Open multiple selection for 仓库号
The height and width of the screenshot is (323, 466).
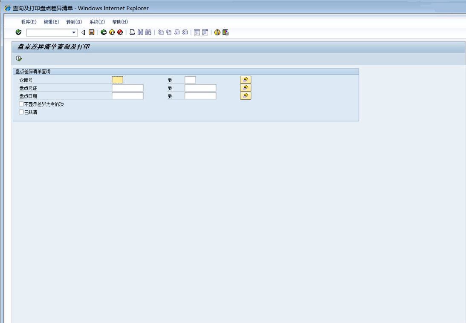pyautogui.click(x=246, y=79)
